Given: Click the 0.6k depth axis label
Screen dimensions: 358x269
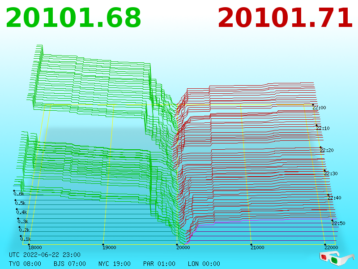Looking at the screenshot, I should (19, 194).
